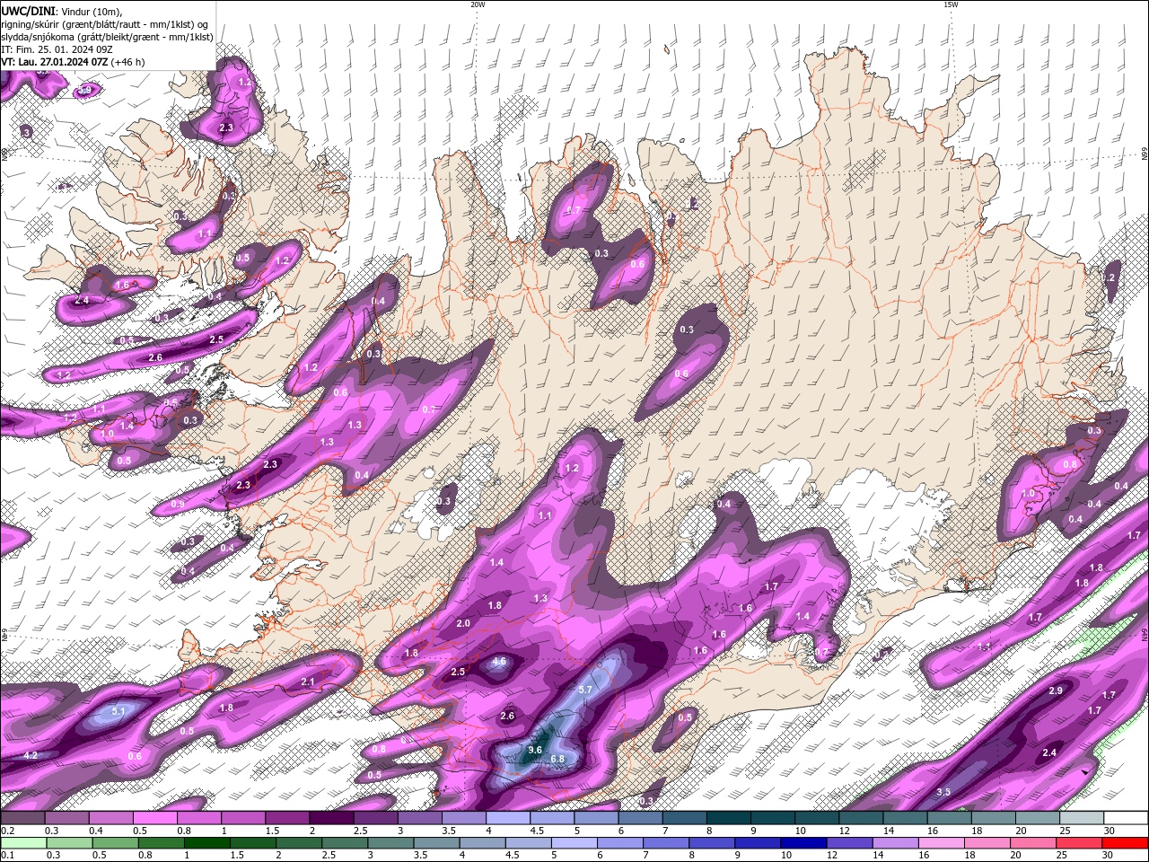
Task: Select the darkest green 1 swatch in rain scale
Action: (x=206, y=842)
